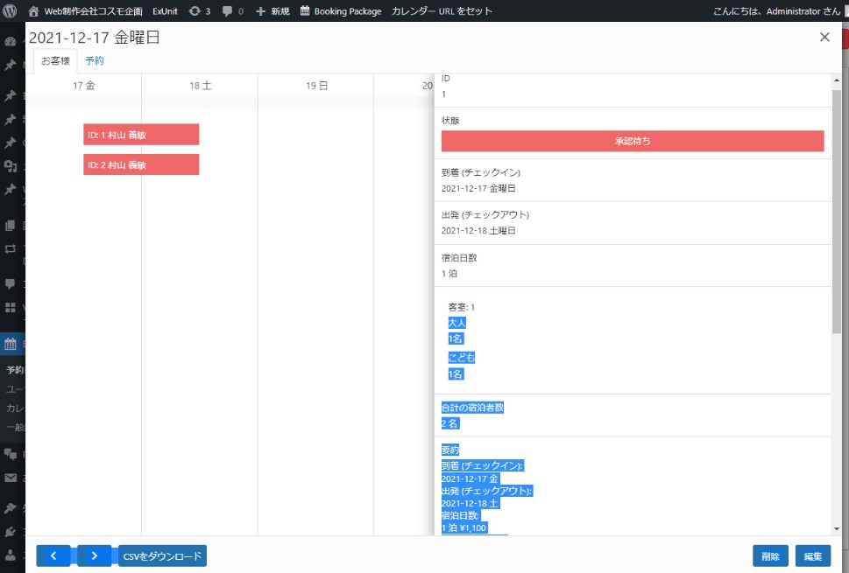Open the comments bubble icon
The height and width of the screenshot is (573, 849).
(228, 11)
